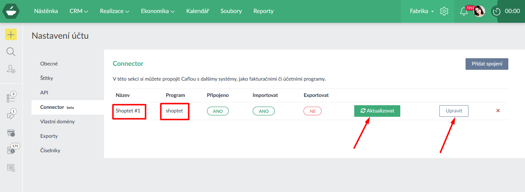Expand the Realizace dropdown menu
This screenshot has width=525, height=192.
pyautogui.click(x=115, y=11)
